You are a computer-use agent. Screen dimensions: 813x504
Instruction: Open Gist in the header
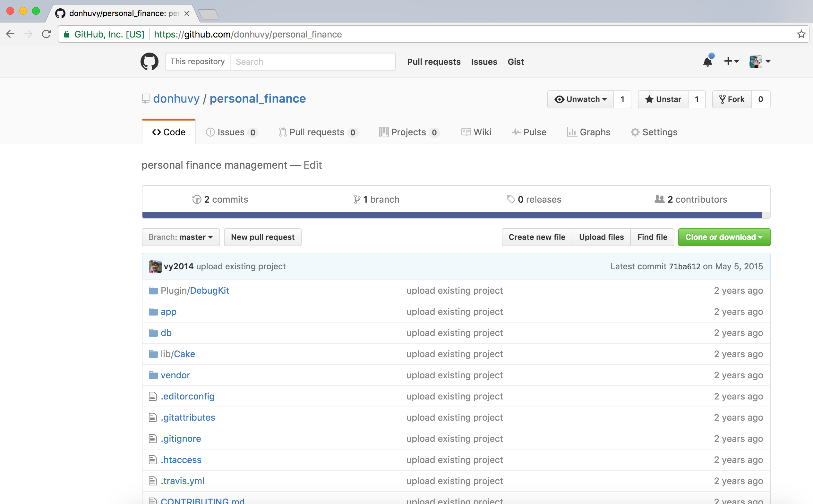tap(516, 62)
